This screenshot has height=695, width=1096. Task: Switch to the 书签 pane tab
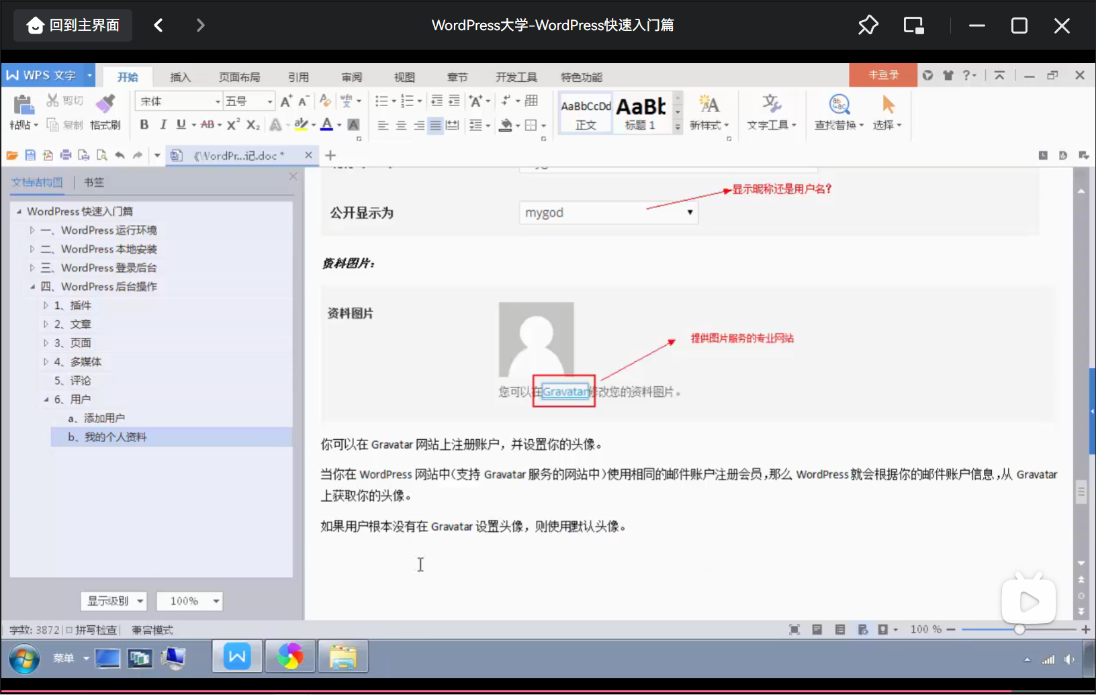pos(94,182)
